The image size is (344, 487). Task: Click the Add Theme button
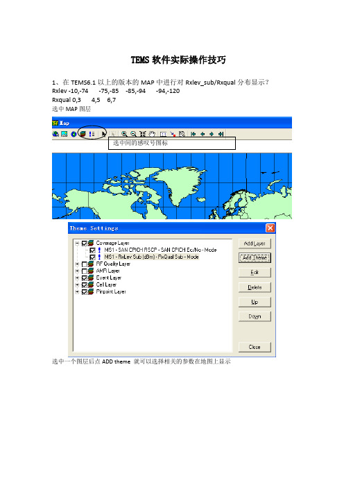tap(255, 258)
